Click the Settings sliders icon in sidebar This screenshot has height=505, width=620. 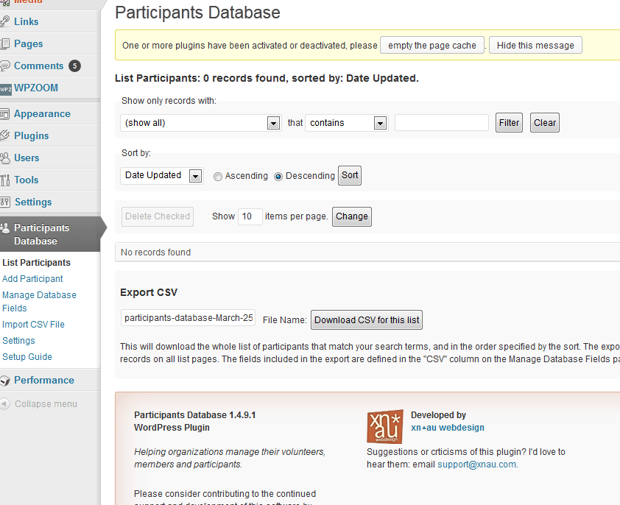(x=4, y=202)
